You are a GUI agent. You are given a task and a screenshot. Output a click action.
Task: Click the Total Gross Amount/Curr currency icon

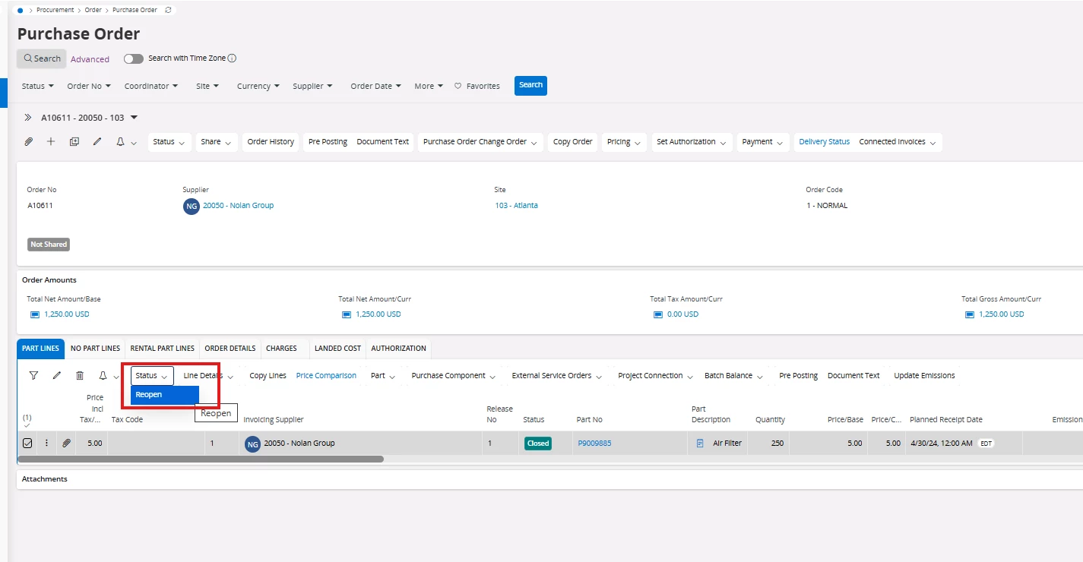pyautogui.click(x=969, y=314)
